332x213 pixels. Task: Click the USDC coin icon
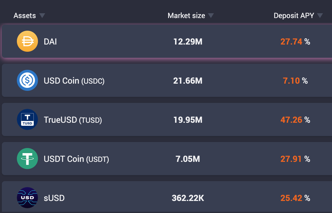[27, 80]
